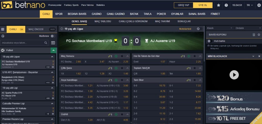Open the favorites star in top header
Image resolution: width=262 pixels, height=124 pixels.
[219, 5]
